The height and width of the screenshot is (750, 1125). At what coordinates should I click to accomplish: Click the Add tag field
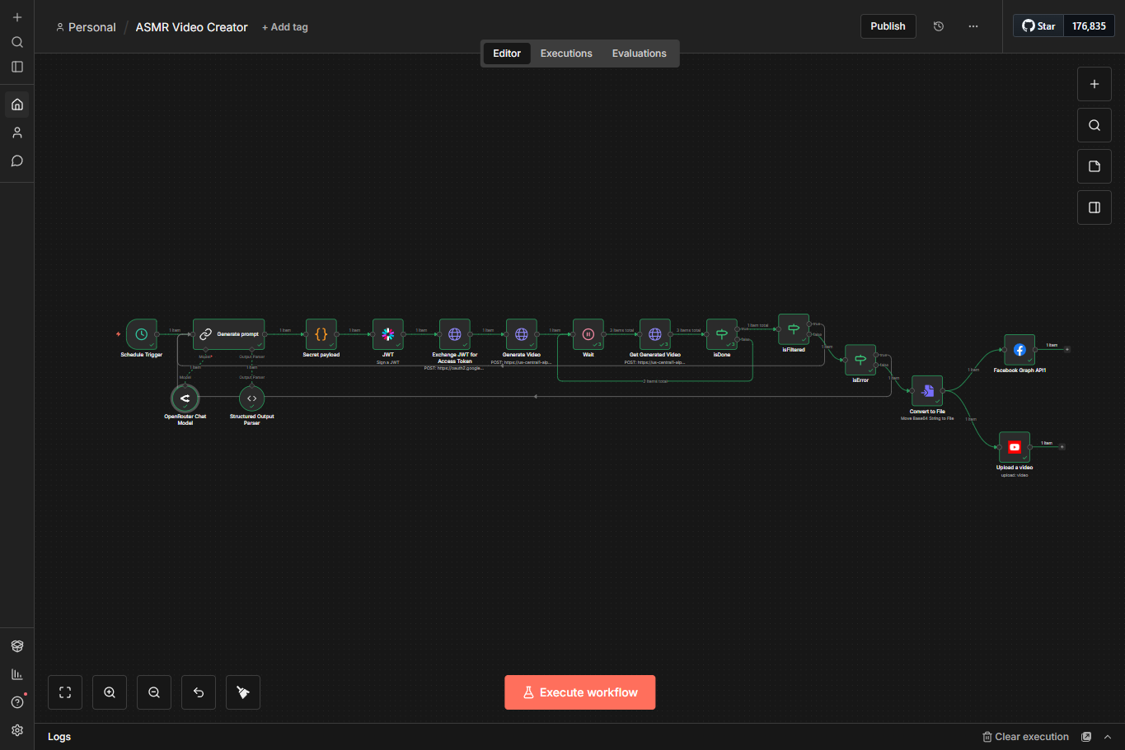[x=285, y=27]
